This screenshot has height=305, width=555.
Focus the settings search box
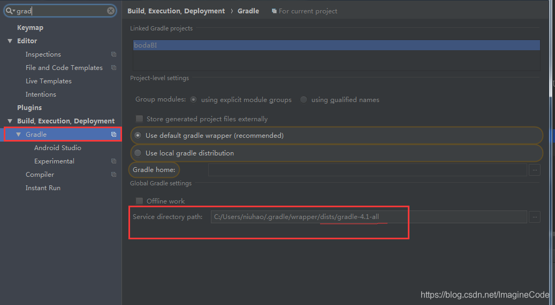[x=61, y=11]
